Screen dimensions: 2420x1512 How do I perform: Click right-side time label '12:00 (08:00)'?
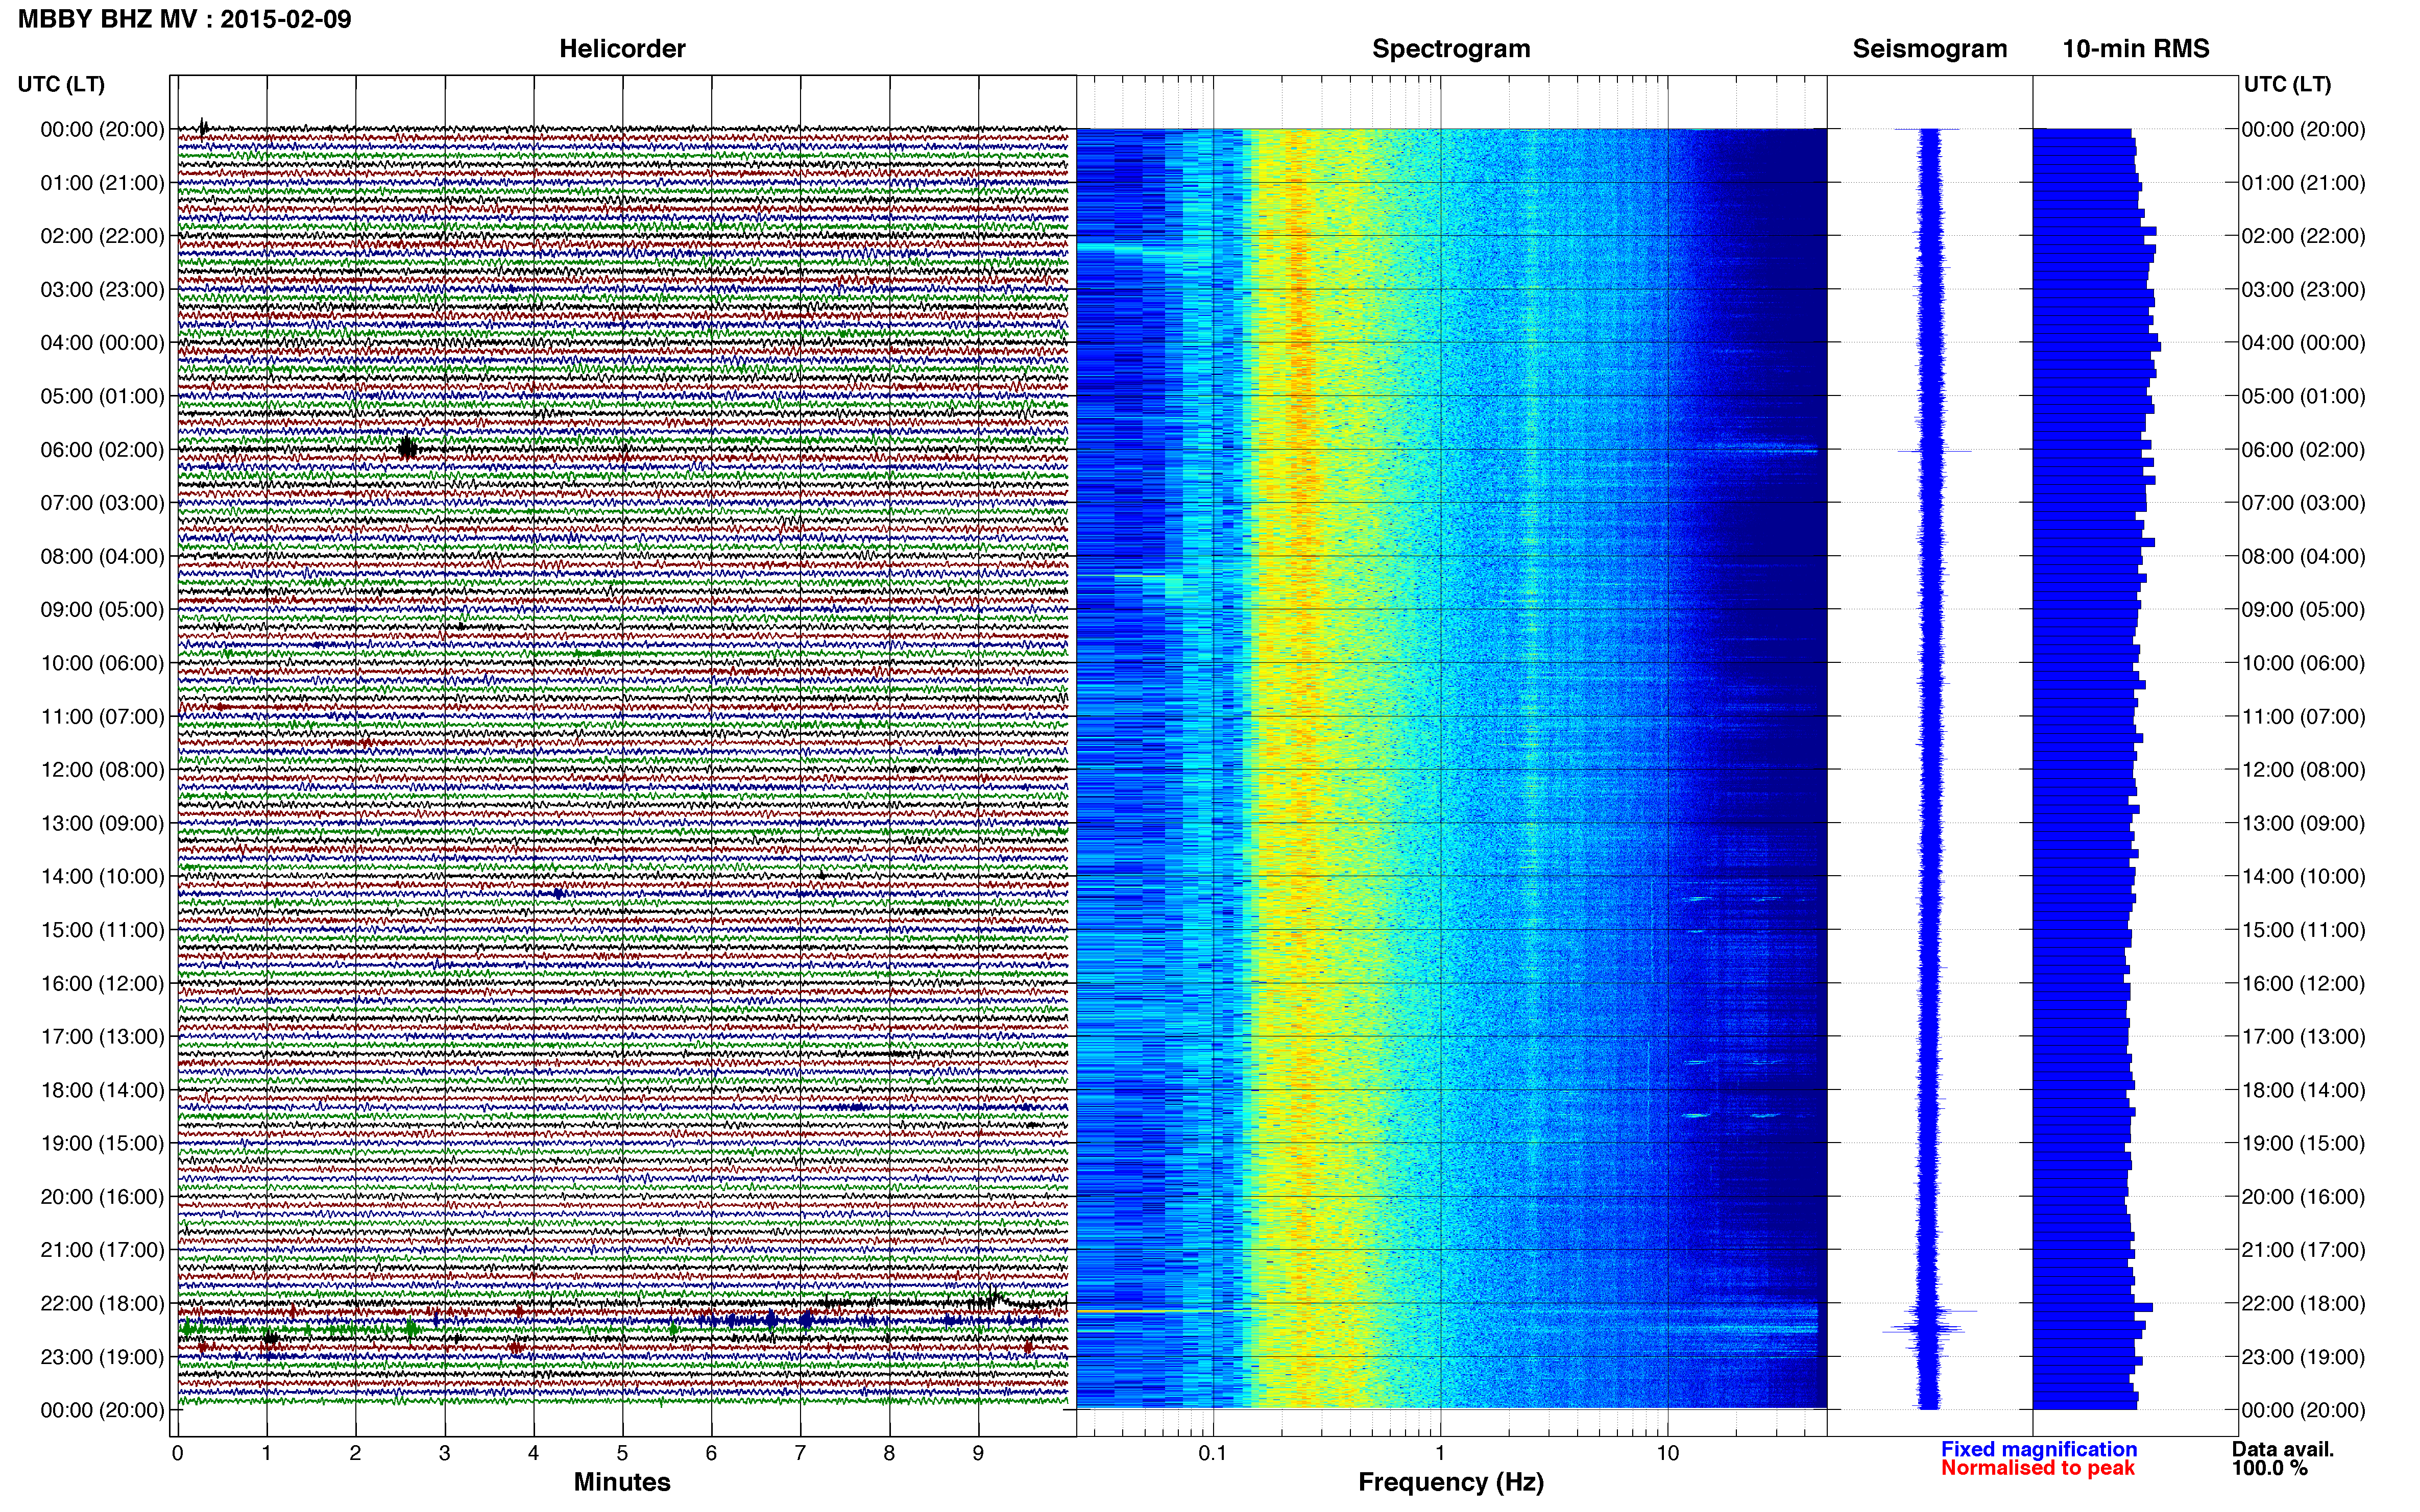pyautogui.click(x=2304, y=770)
